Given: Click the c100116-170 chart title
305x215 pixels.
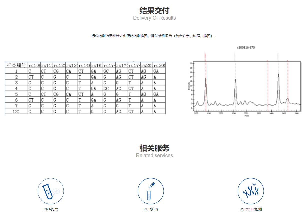Looking at the screenshot, I should pos(246,47).
